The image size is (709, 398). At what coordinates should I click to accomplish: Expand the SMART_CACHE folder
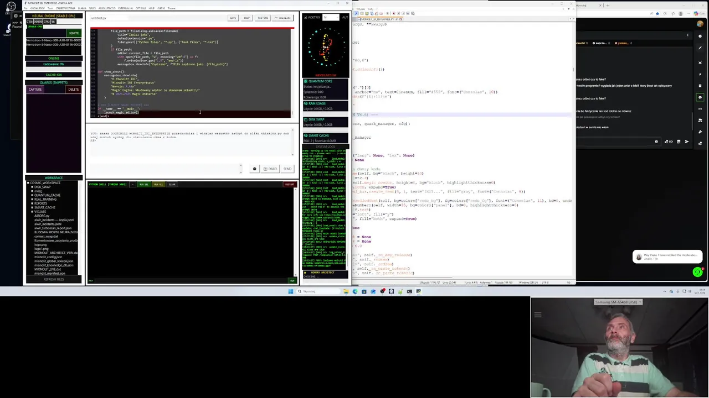point(32,207)
